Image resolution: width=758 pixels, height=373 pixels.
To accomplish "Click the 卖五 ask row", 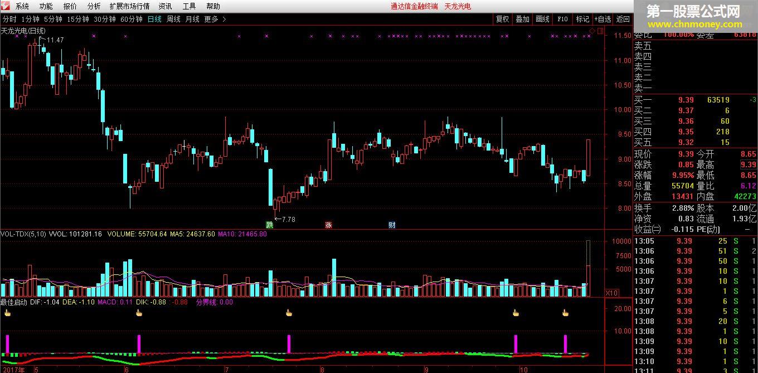I will click(x=695, y=46).
